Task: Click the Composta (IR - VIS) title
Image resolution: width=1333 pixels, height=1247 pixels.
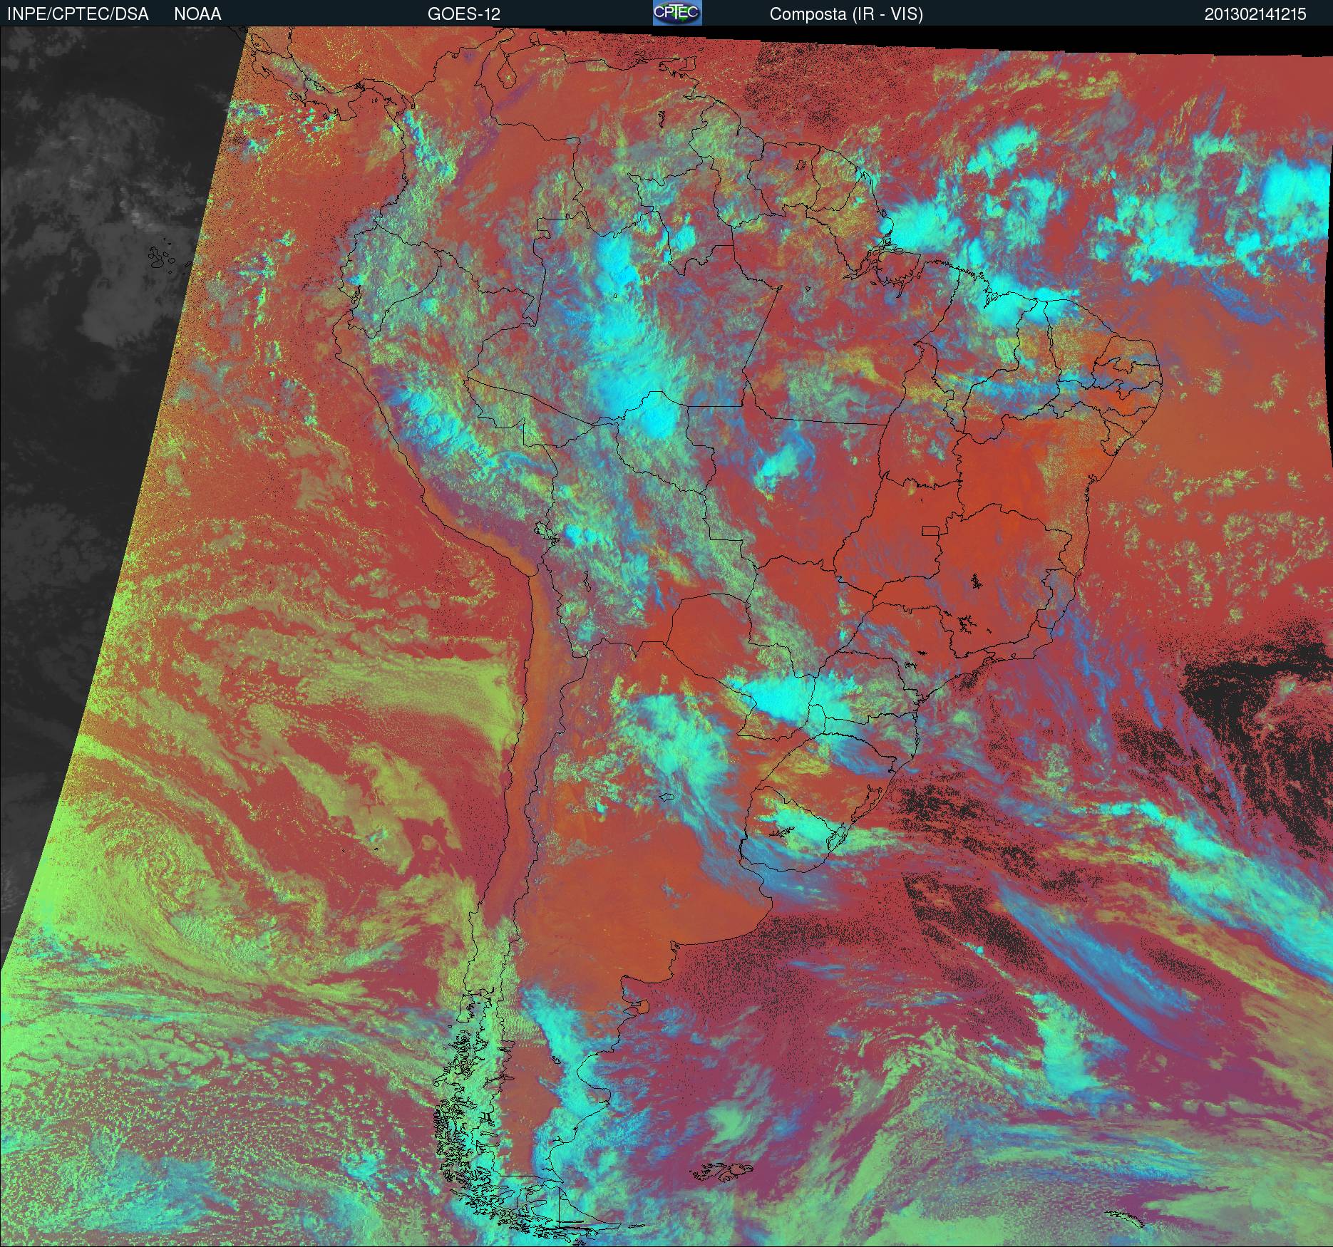Action: [846, 14]
